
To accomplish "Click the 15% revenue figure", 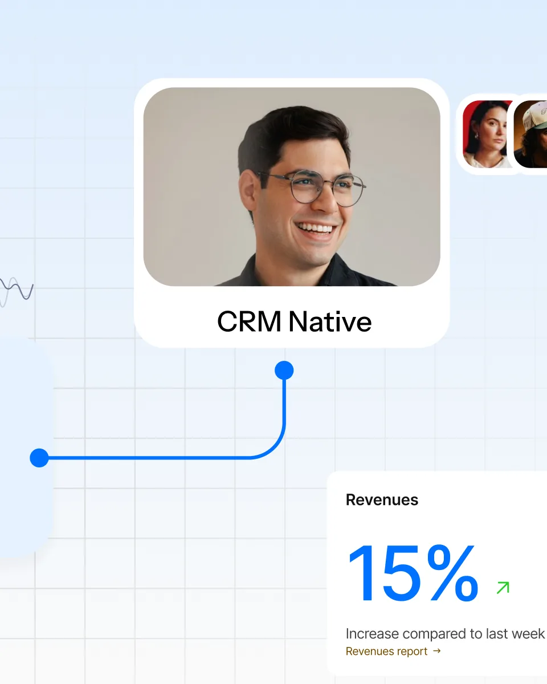I will tap(413, 572).
